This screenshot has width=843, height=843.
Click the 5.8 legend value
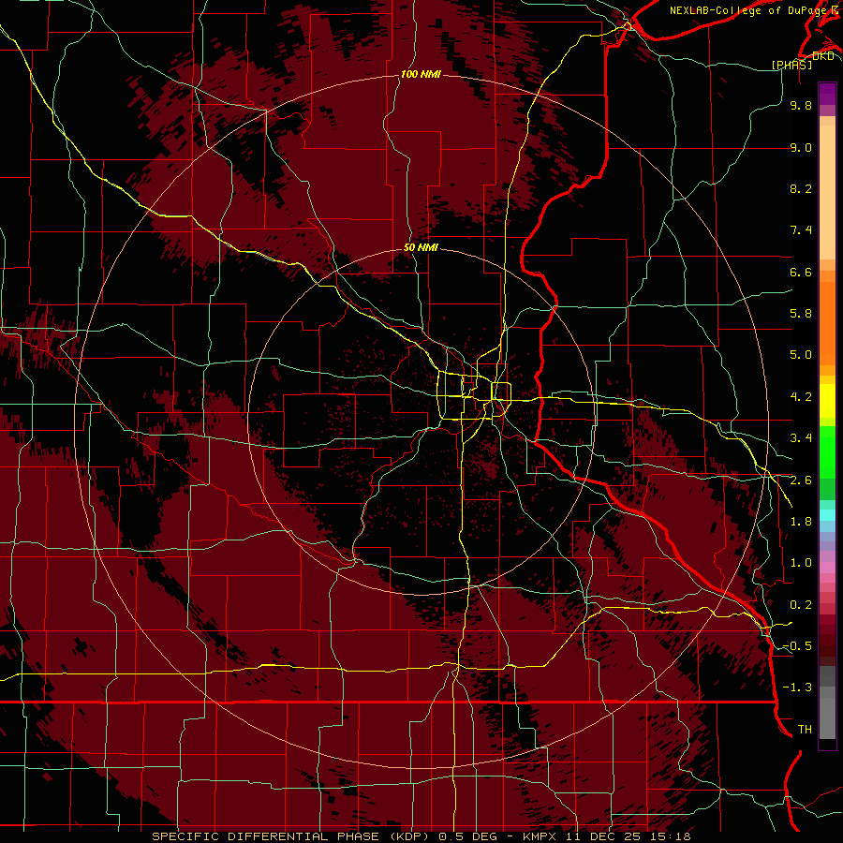click(801, 314)
